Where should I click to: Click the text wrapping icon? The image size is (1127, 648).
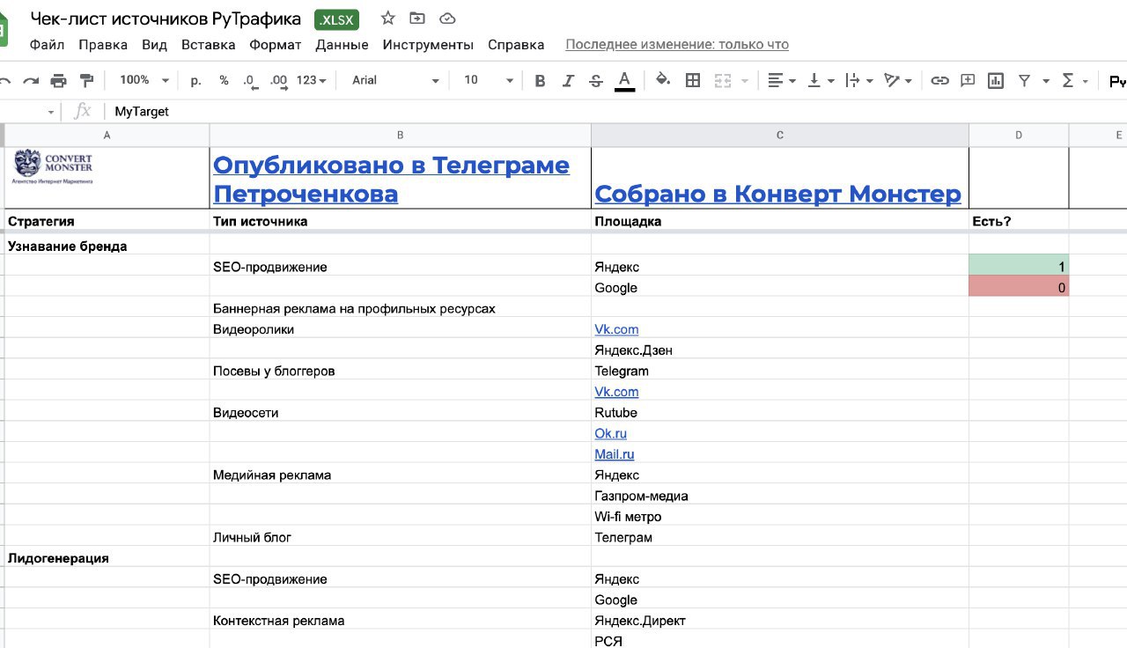(x=852, y=81)
